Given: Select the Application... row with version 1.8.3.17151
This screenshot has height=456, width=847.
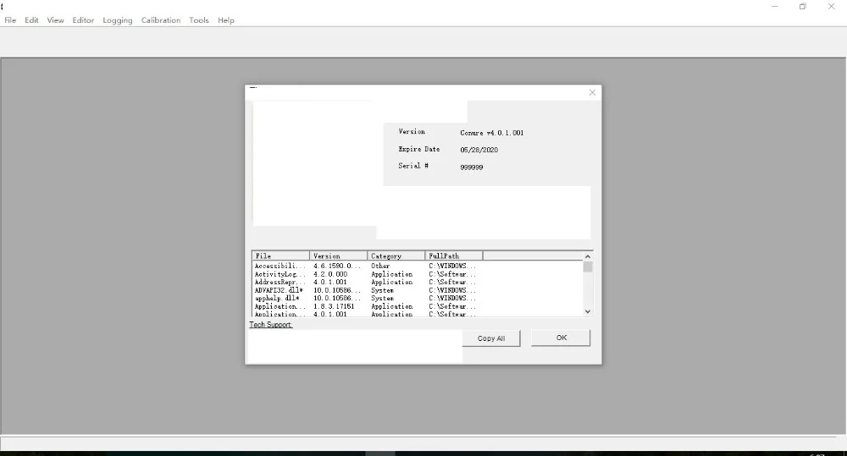Looking at the screenshot, I should [364, 306].
